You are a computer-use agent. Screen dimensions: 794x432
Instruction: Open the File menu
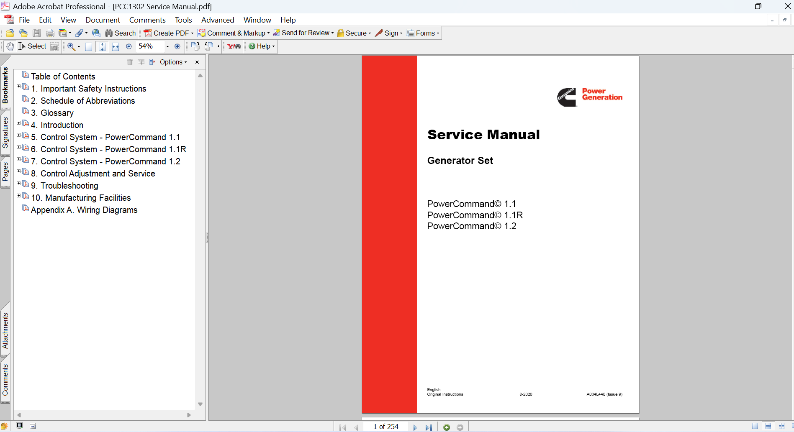pyautogui.click(x=24, y=20)
